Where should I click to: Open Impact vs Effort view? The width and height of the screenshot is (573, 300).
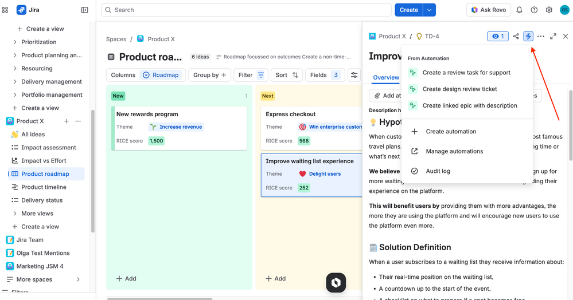click(44, 160)
